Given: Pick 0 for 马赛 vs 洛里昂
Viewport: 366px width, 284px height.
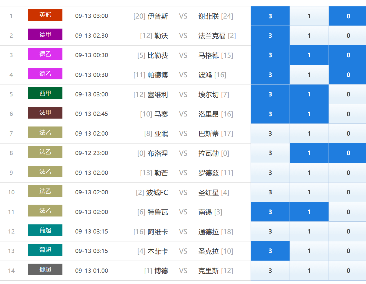Looking at the screenshot, I should [x=348, y=114].
